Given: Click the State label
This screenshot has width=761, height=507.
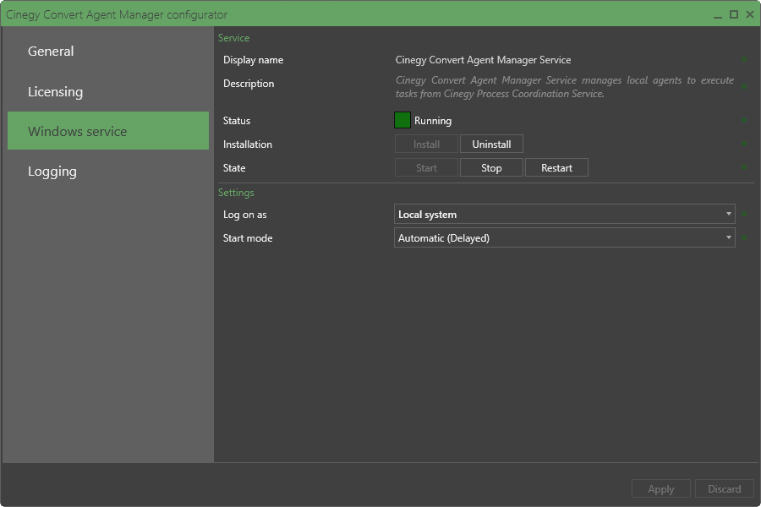Looking at the screenshot, I should pyautogui.click(x=234, y=168).
